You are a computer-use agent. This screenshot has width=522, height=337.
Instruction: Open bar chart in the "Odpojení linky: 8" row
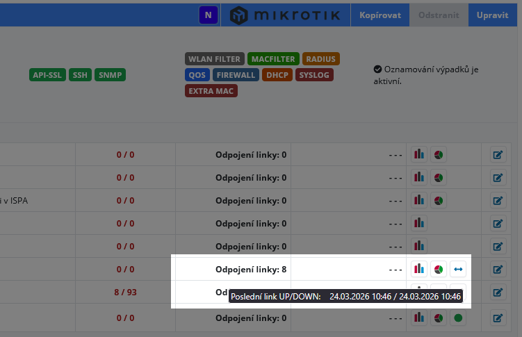coord(419,269)
